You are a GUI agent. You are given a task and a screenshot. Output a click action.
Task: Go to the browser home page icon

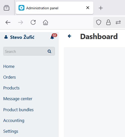[45, 22]
